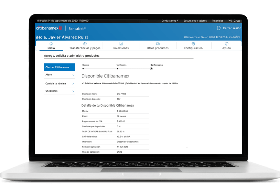The height and width of the screenshot is (196, 280).
Task: Click the Confirmación step marker
Action: (151, 69)
